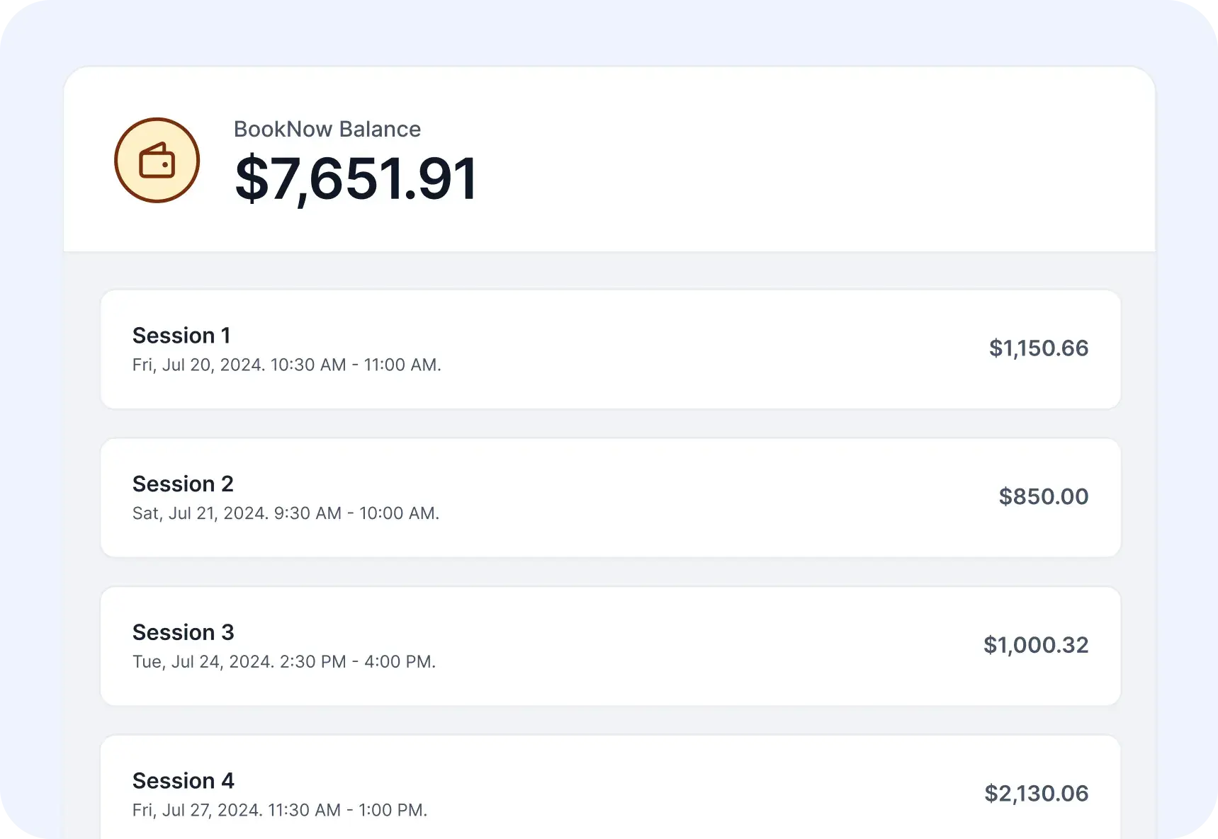1218x839 pixels.
Task: Click Session 3 date Tue, Jul 24
Action: 283,661
